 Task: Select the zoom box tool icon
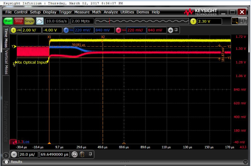pyautogui.click(x=235, y=21)
